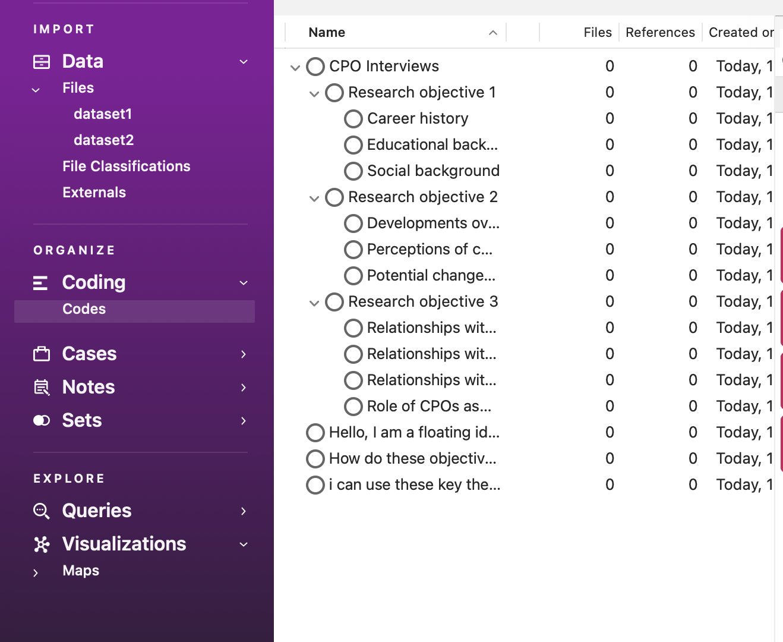The width and height of the screenshot is (783, 642).
Task: Click the circle icon beside CPO Interviews
Action: point(315,67)
